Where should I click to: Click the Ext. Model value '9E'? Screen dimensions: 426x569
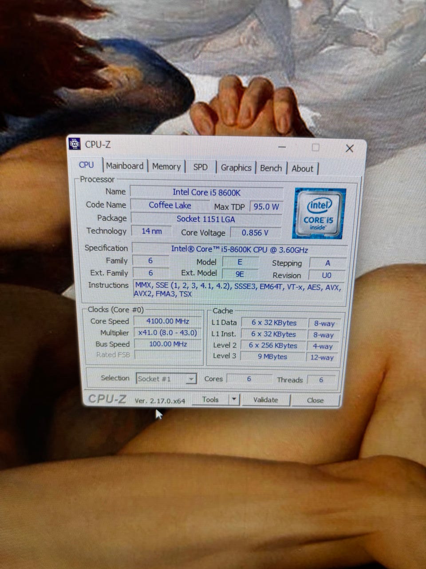[x=240, y=274]
